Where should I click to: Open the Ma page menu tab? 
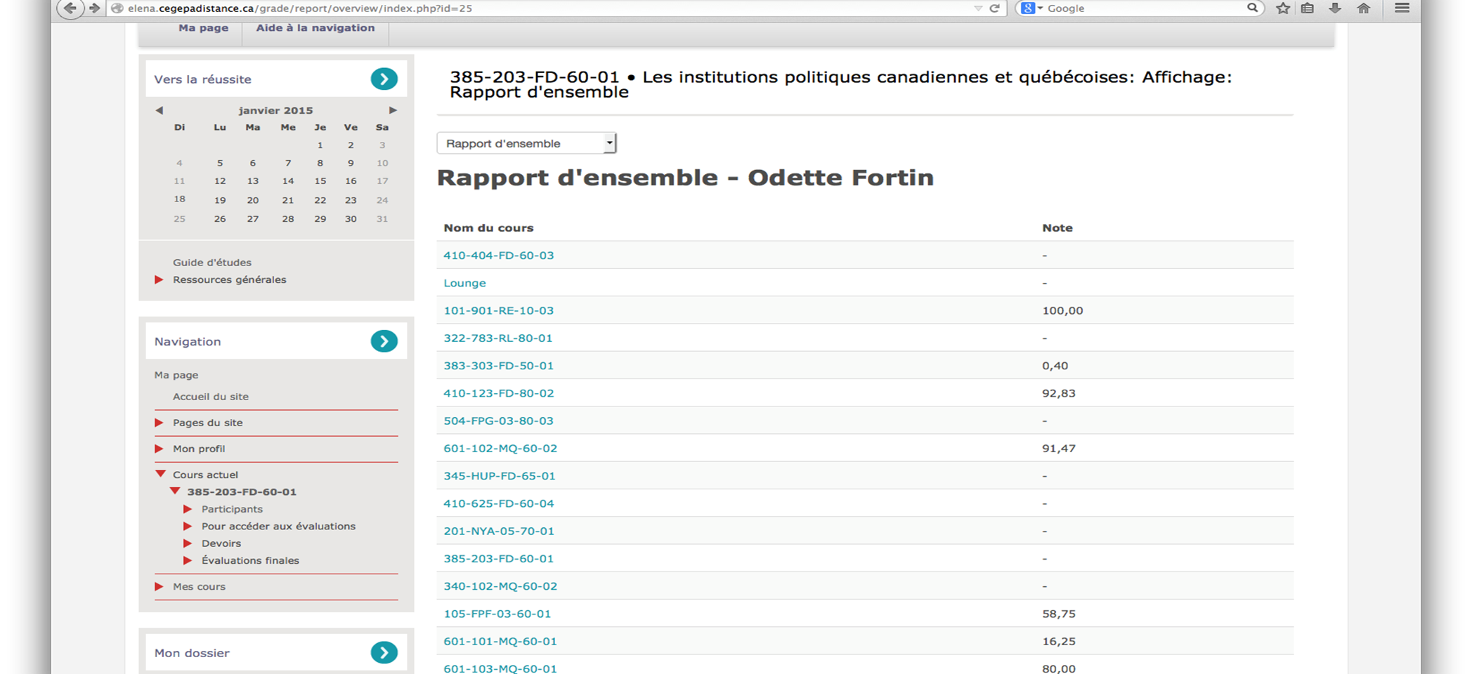pos(203,28)
